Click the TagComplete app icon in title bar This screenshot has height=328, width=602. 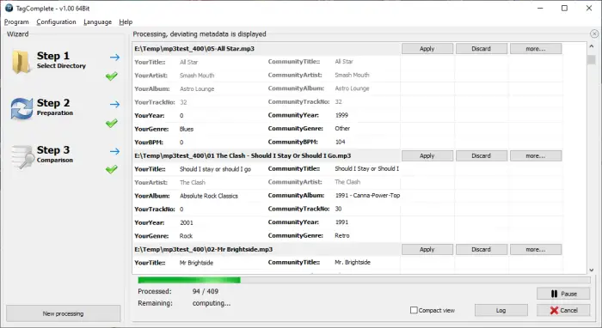[9, 8]
